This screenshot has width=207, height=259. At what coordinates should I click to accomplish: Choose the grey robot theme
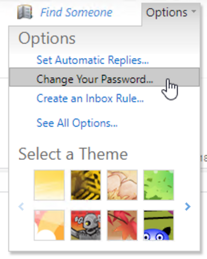(x=86, y=225)
